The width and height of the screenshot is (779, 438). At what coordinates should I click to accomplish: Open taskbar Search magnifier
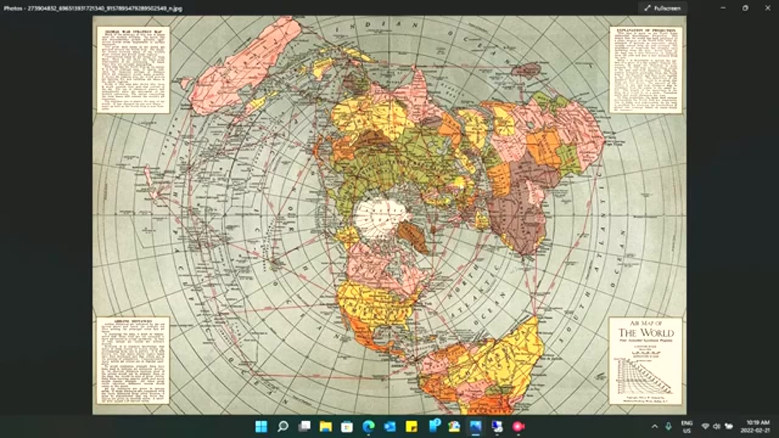point(283,426)
